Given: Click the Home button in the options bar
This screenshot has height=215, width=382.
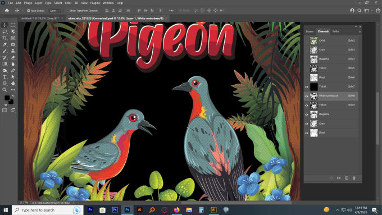Looking at the screenshot, I should pyautogui.click(x=7, y=11).
